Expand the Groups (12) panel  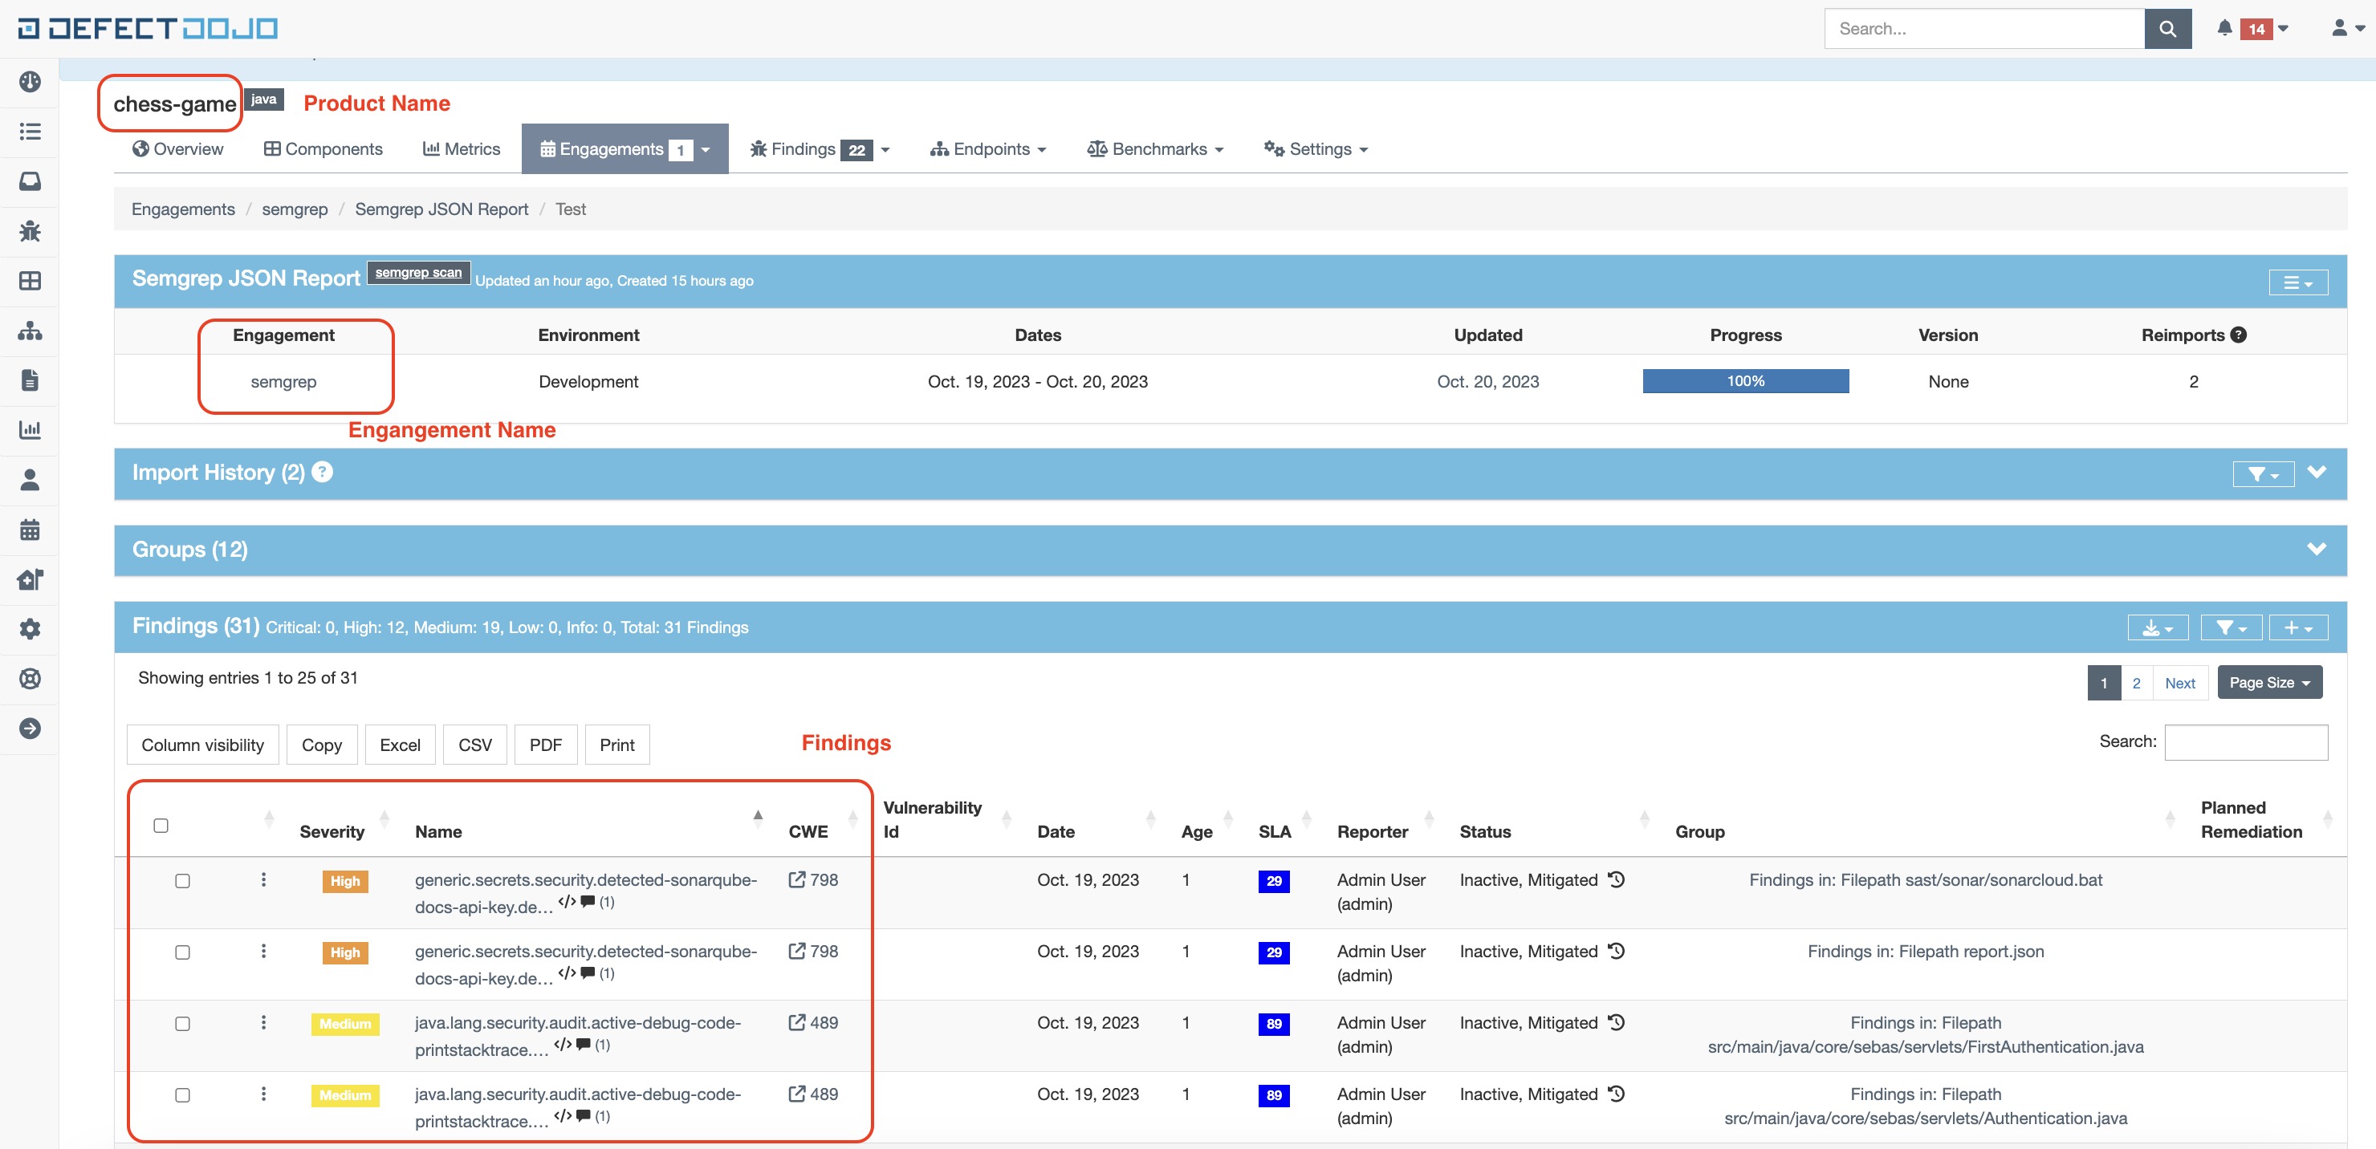point(2315,550)
